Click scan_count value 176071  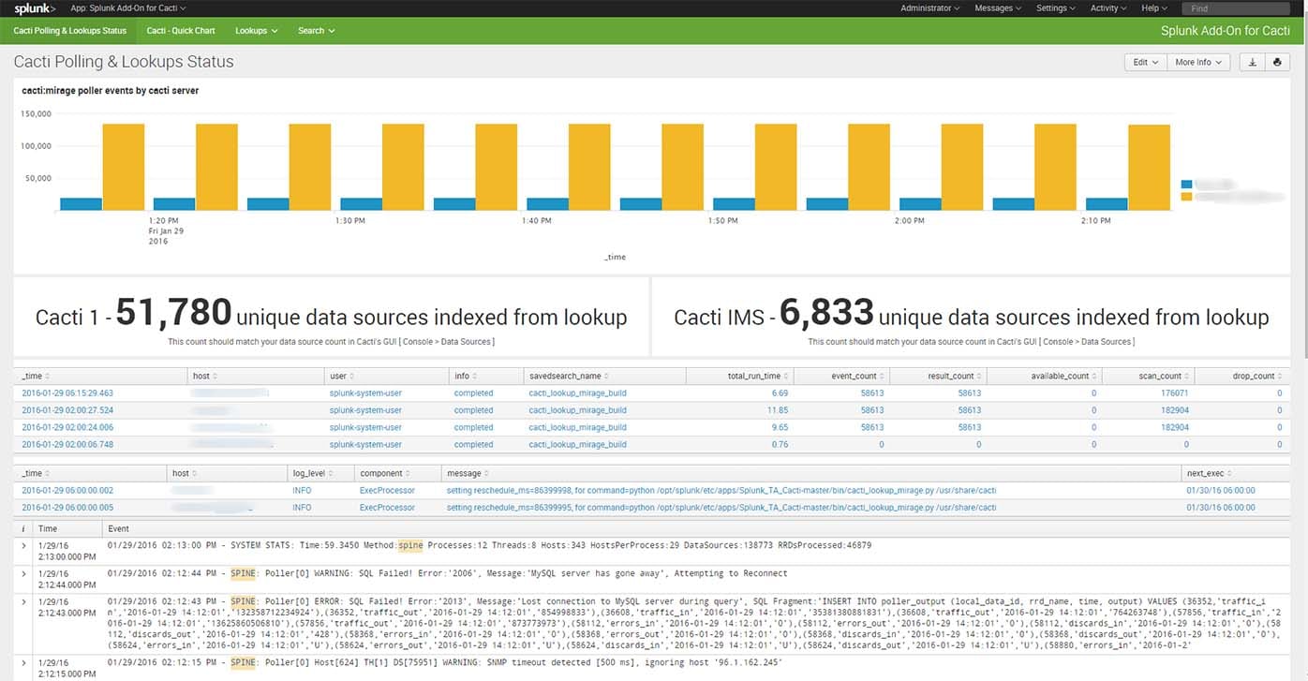(x=1174, y=393)
